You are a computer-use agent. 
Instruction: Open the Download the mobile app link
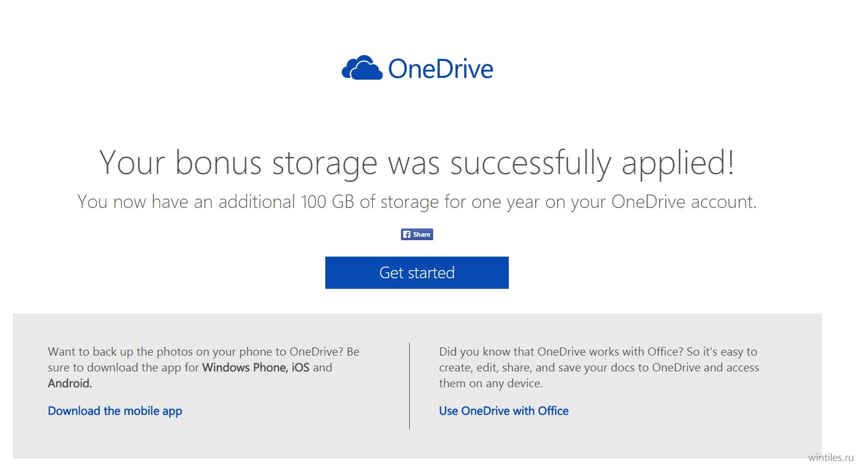pos(115,411)
